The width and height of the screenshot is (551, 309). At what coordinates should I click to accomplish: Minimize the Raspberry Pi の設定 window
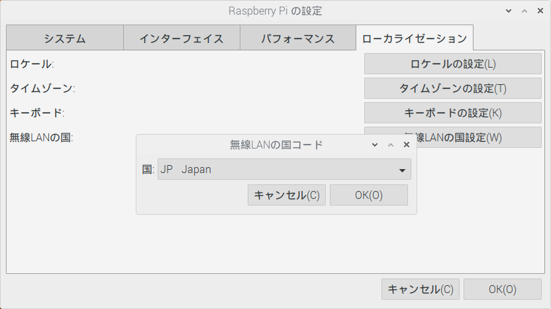[x=509, y=11]
